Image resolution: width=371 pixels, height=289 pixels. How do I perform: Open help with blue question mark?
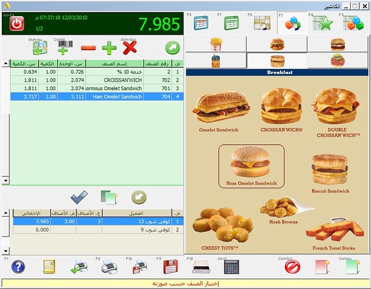click(18, 267)
